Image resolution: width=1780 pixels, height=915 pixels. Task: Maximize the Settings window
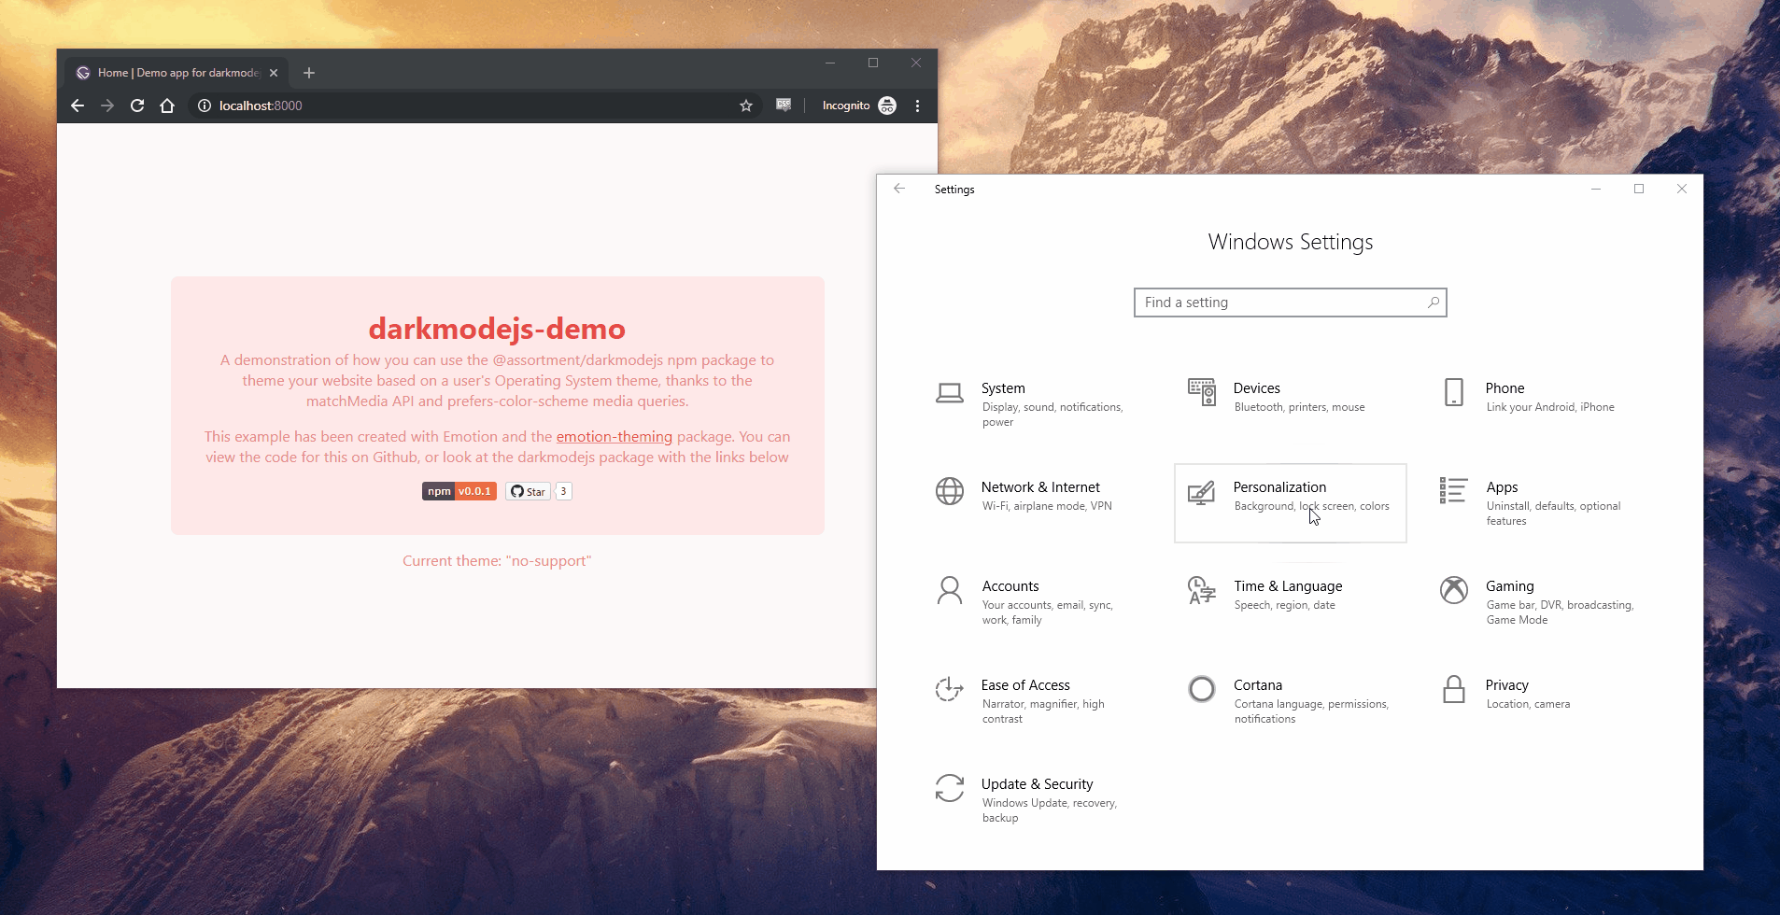[1639, 189]
